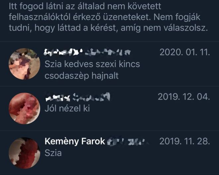
Task: Click the "csodaszèp hajnalt" preview line
Action: [82, 76]
